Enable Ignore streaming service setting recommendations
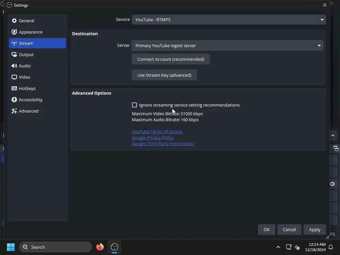 [x=134, y=105]
